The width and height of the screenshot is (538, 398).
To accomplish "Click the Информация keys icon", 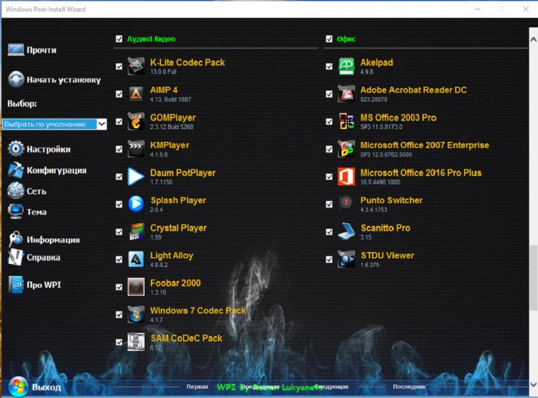I will pos(15,239).
